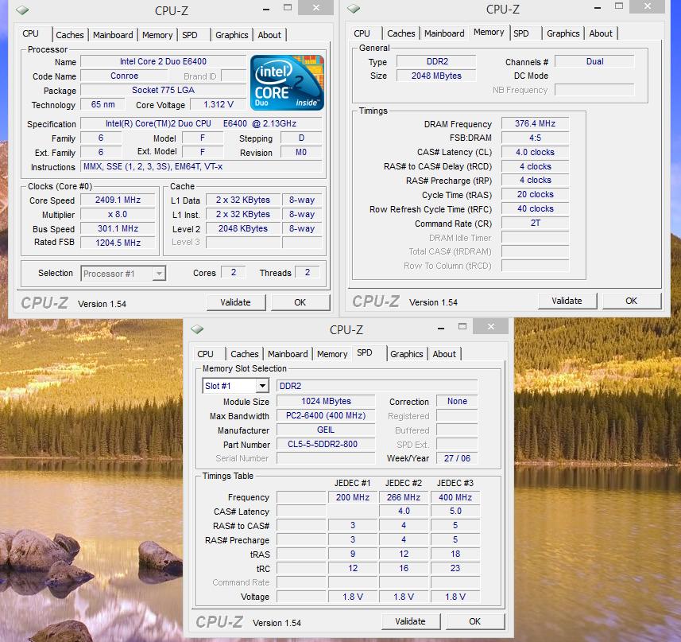Image resolution: width=681 pixels, height=642 pixels.
Task: Click Validate in the Memory window
Action: click(x=567, y=301)
